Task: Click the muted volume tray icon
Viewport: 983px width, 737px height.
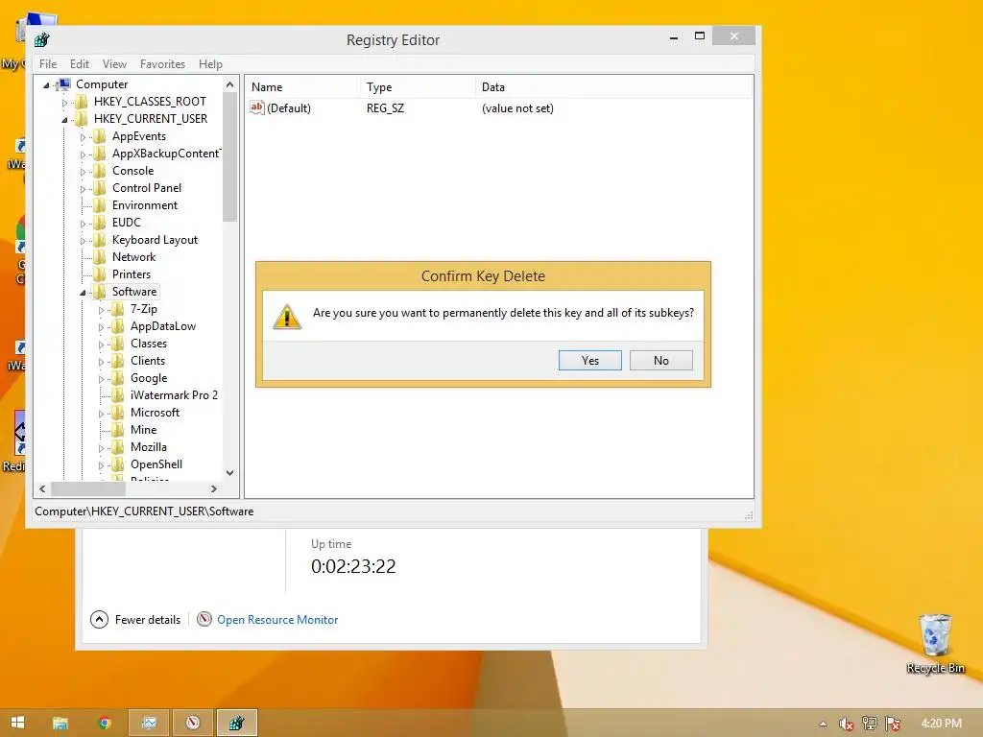Action: [x=846, y=724]
